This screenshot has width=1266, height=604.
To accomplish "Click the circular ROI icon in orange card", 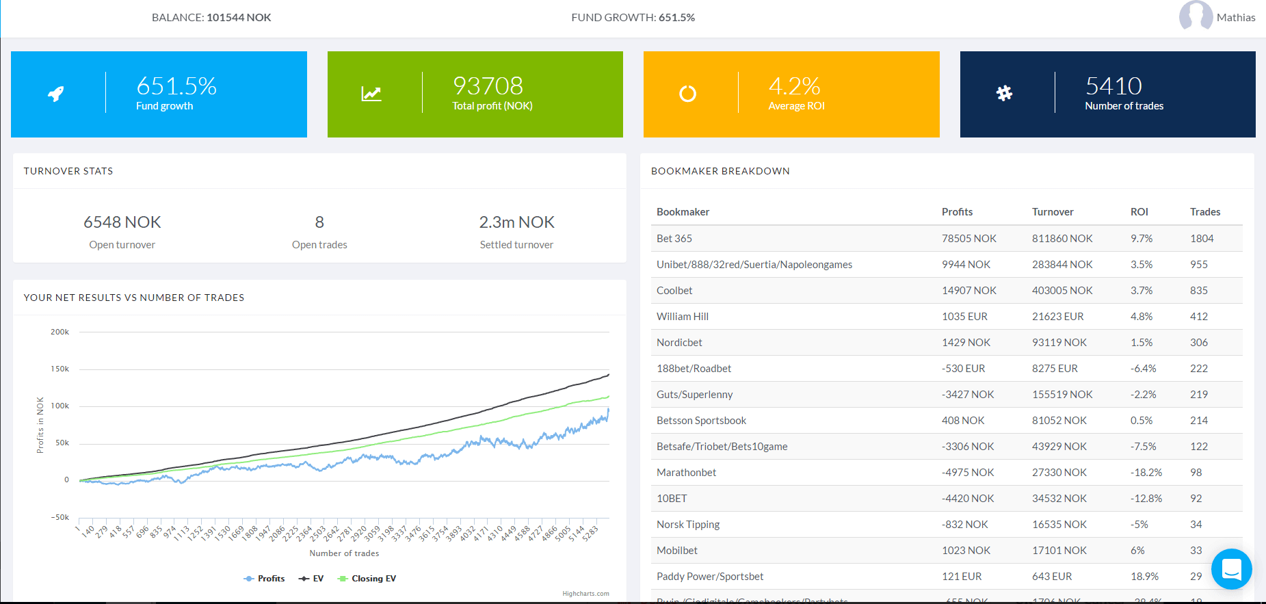I will pos(687,94).
